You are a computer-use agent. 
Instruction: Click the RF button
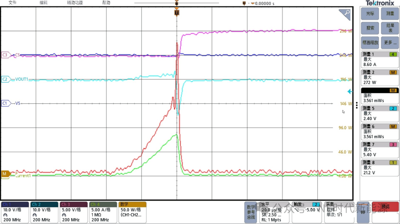tap(363, 212)
